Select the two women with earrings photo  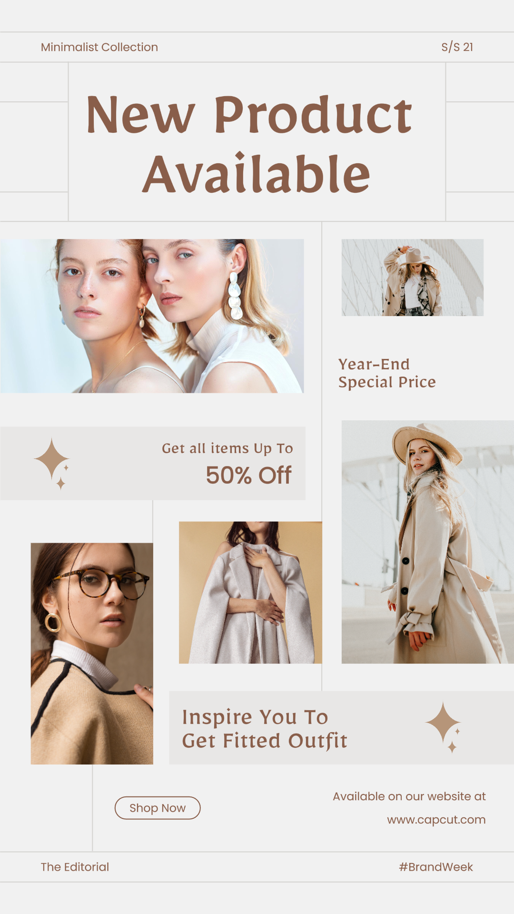pyautogui.click(x=152, y=316)
